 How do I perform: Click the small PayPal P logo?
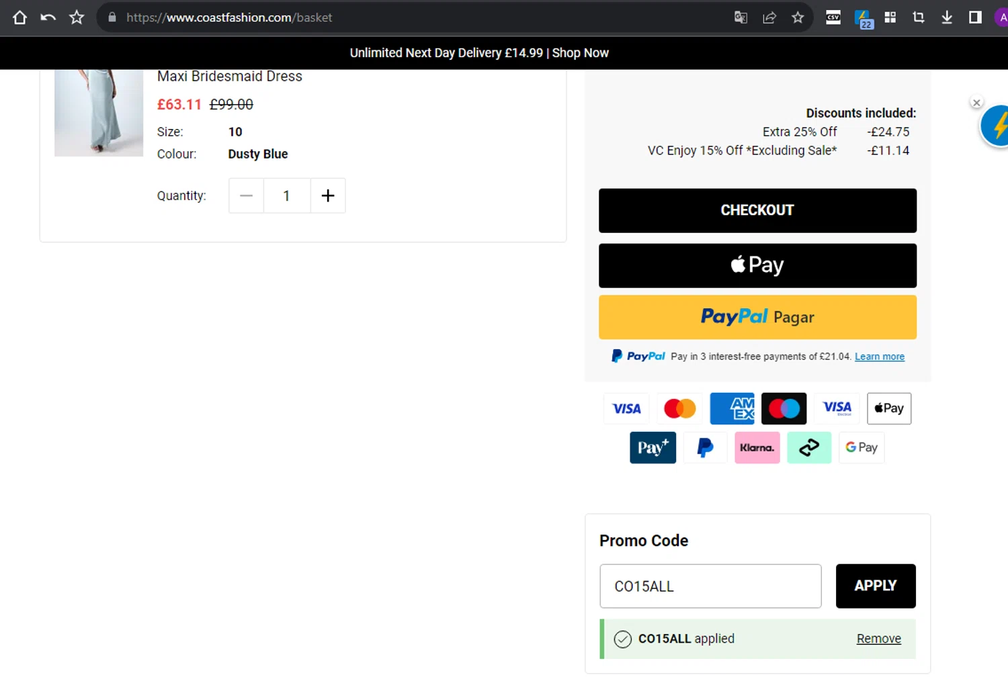click(x=705, y=447)
